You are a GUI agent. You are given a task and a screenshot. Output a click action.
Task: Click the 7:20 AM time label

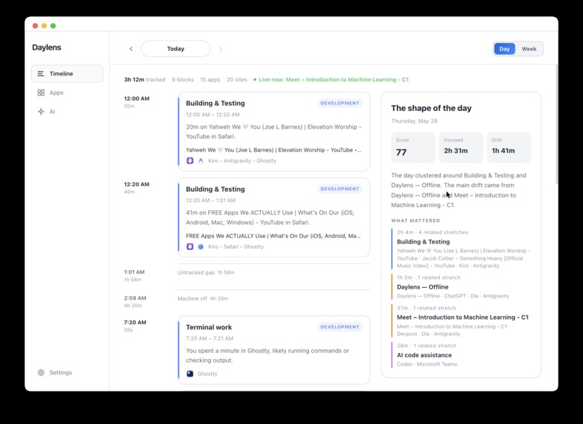coord(135,323)
